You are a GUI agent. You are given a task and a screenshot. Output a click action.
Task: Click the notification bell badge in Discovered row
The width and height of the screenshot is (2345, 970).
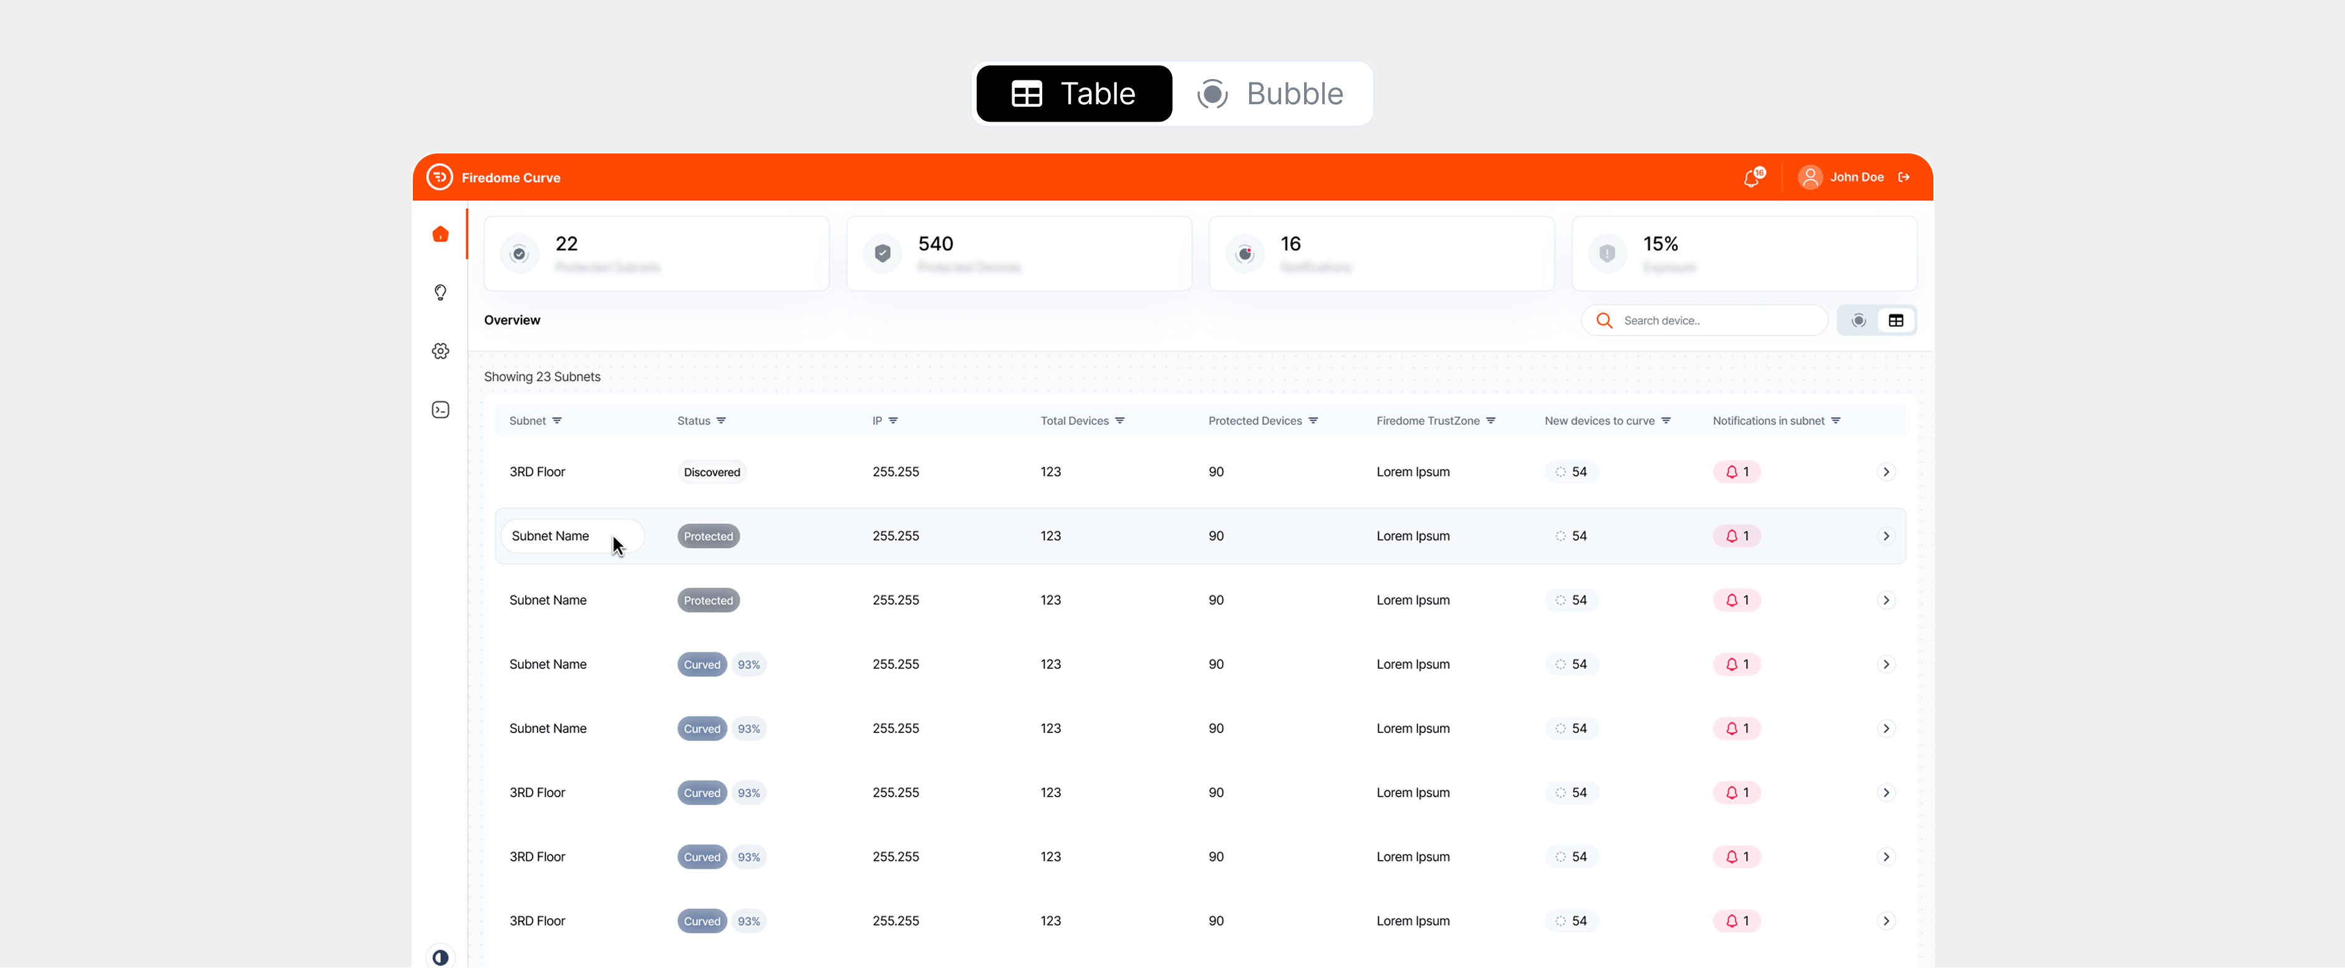click(1737, 472)
